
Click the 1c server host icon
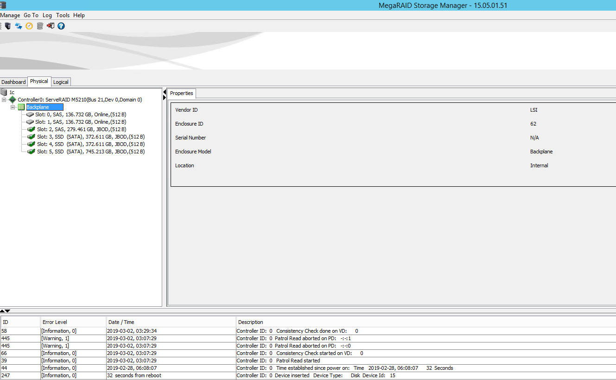pyautogui.click(x=4, y=92)
